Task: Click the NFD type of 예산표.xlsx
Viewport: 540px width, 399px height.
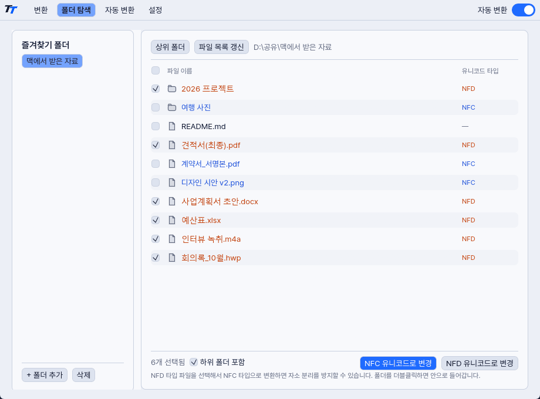Action: tap(468, 220)
